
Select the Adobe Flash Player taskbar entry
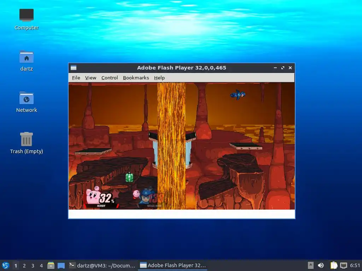point(173,265)
